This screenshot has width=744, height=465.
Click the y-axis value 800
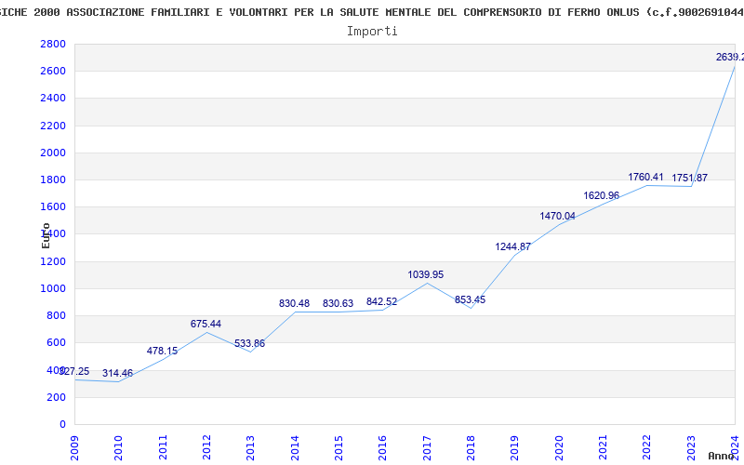pyautogui.click(x=56, y=315)
